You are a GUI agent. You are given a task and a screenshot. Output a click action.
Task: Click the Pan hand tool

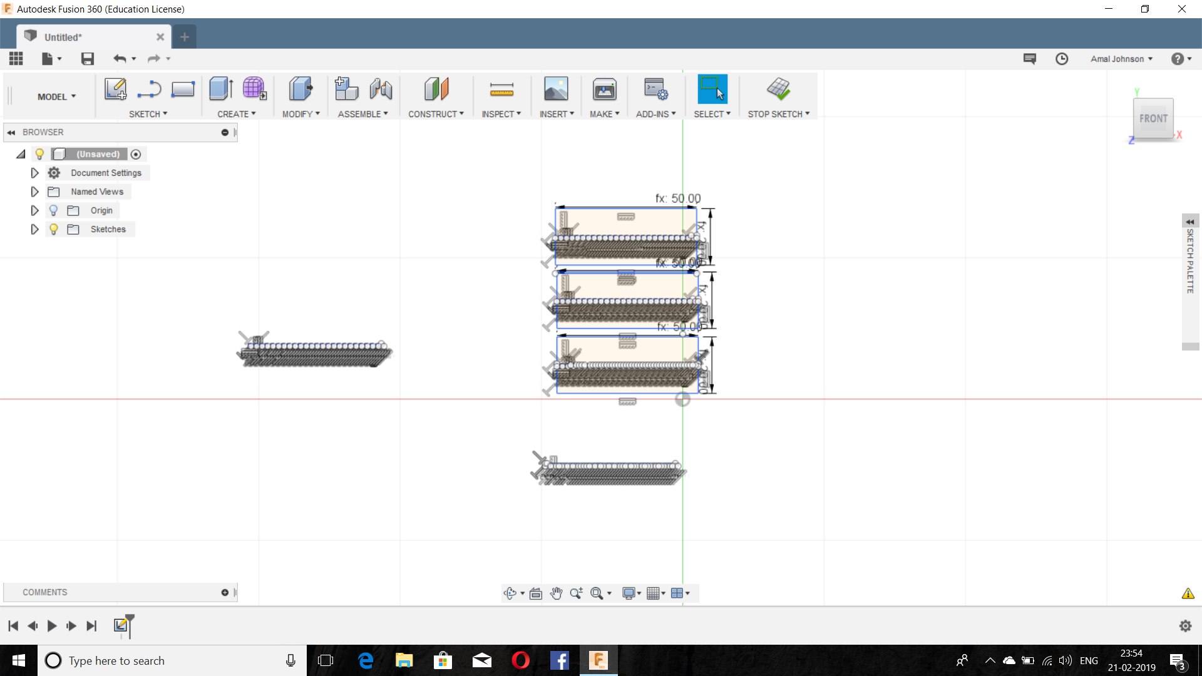(x=556, y=593)
